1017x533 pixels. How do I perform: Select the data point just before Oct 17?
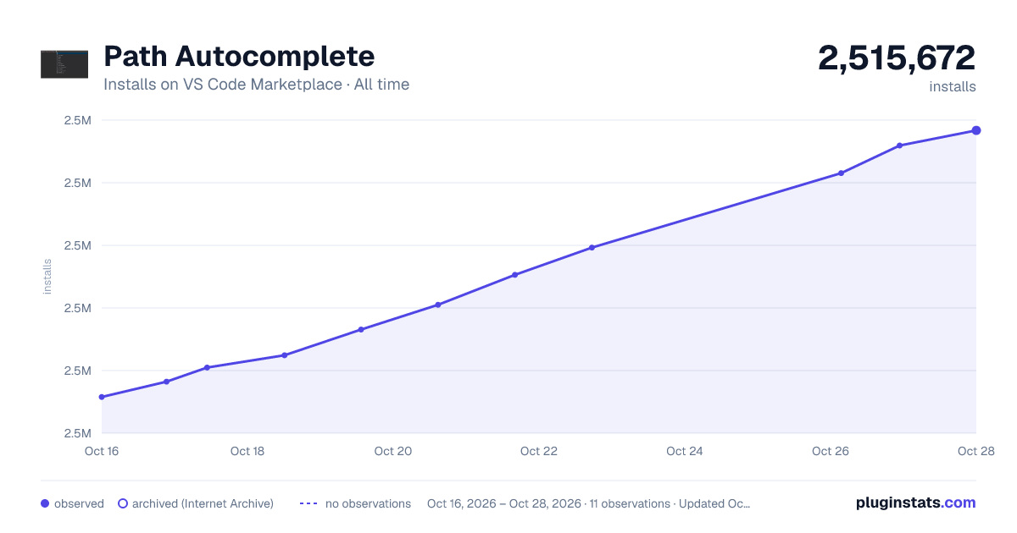[166, 382]
